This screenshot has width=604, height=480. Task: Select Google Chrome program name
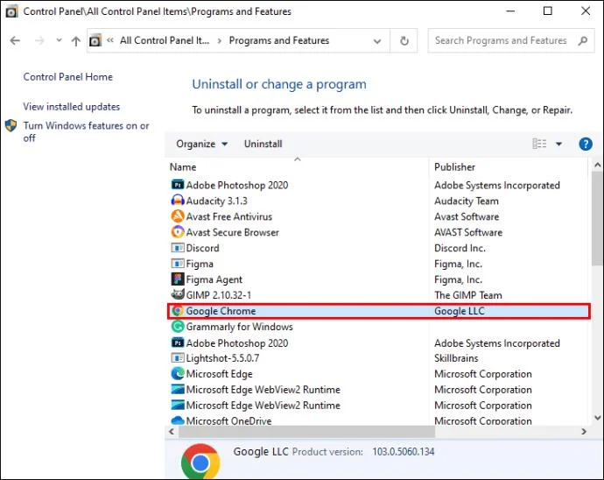click(x=221, y=311)
